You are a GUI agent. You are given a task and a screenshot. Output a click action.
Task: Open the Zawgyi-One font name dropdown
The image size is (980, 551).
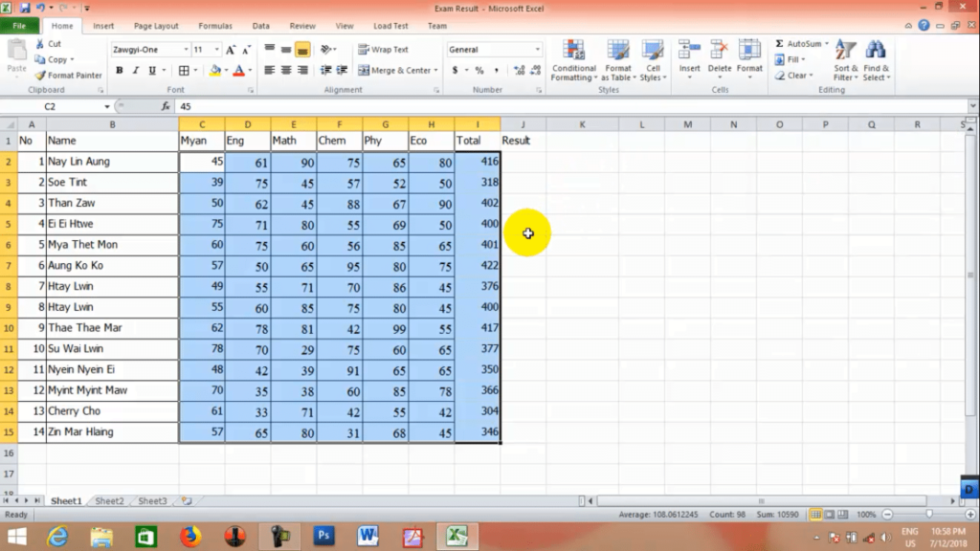tap(186, 50)
